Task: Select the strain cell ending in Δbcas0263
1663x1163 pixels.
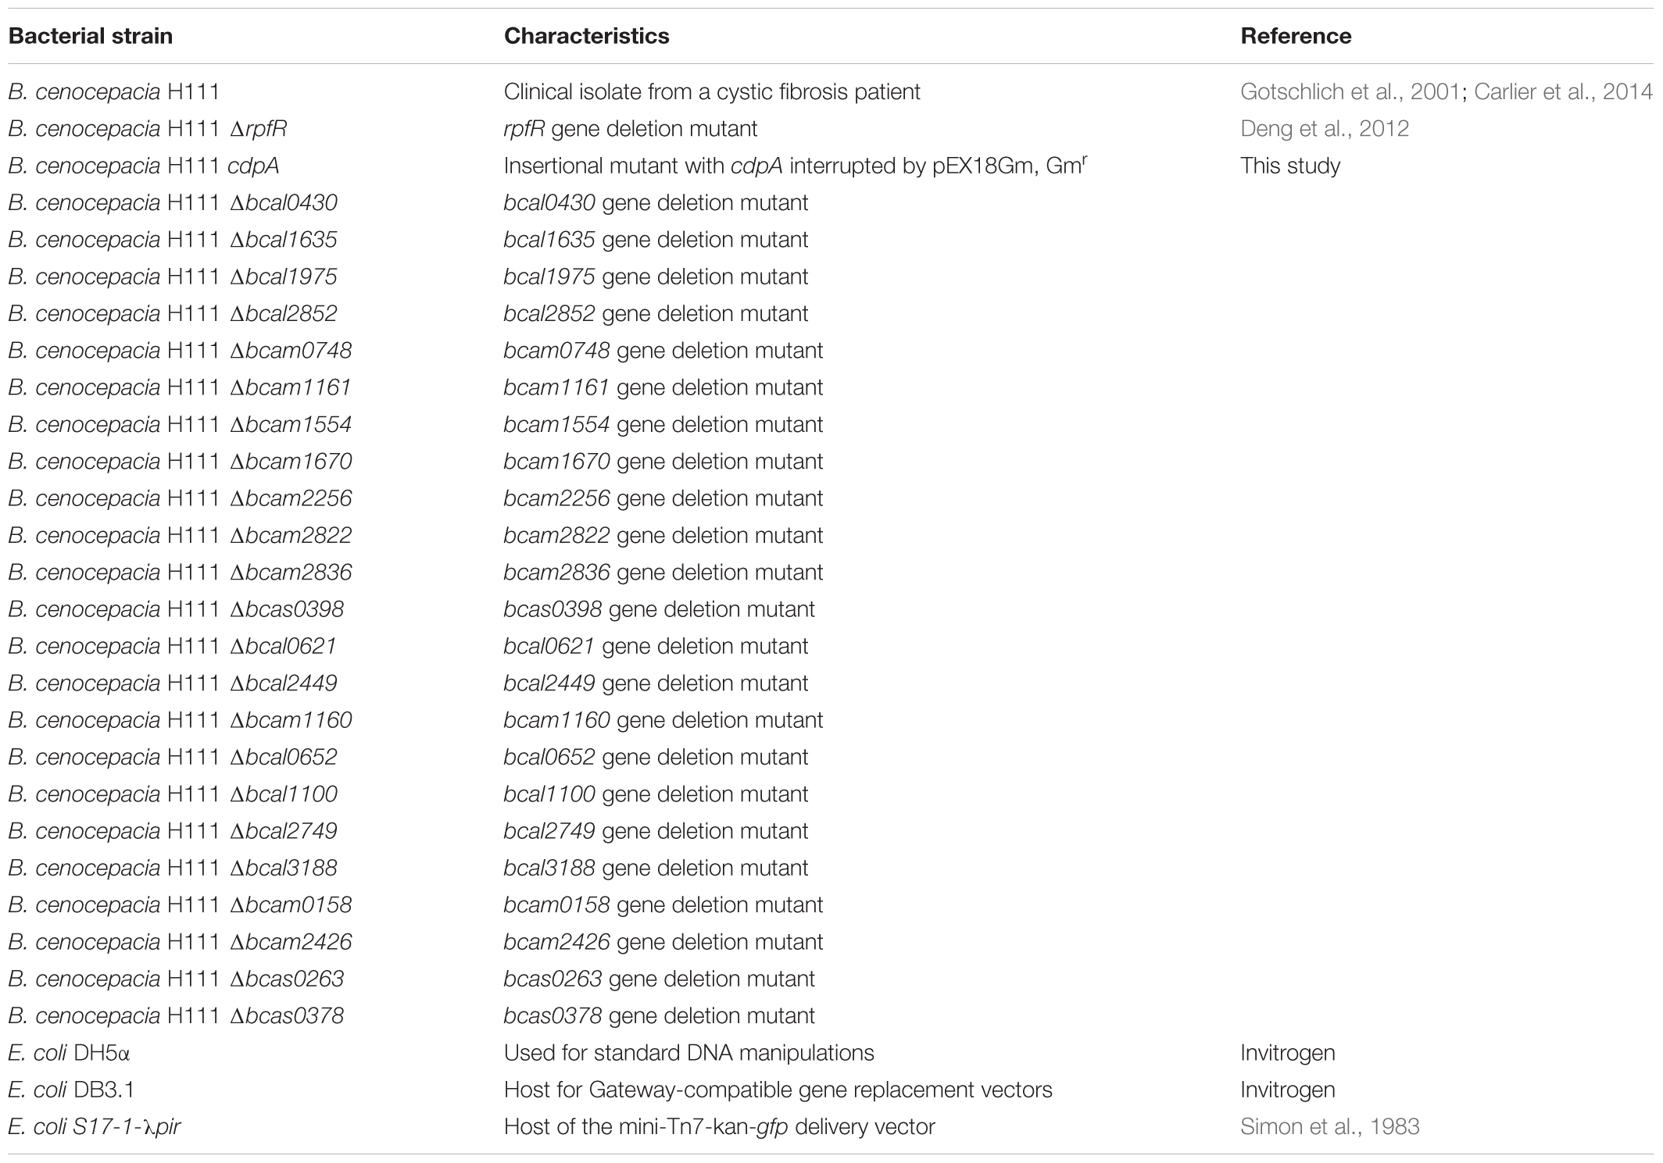Action: coord(176,979)
